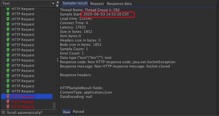Switch to the Sampler result tab
The width and height of the screenshot is (219, 116).
(75, 4)
